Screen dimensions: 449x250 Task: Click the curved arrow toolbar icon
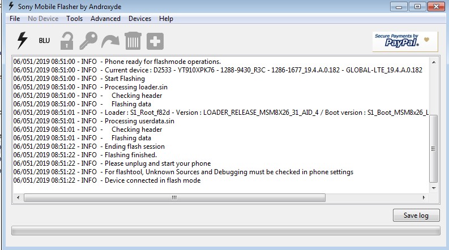tap(110, 41)
